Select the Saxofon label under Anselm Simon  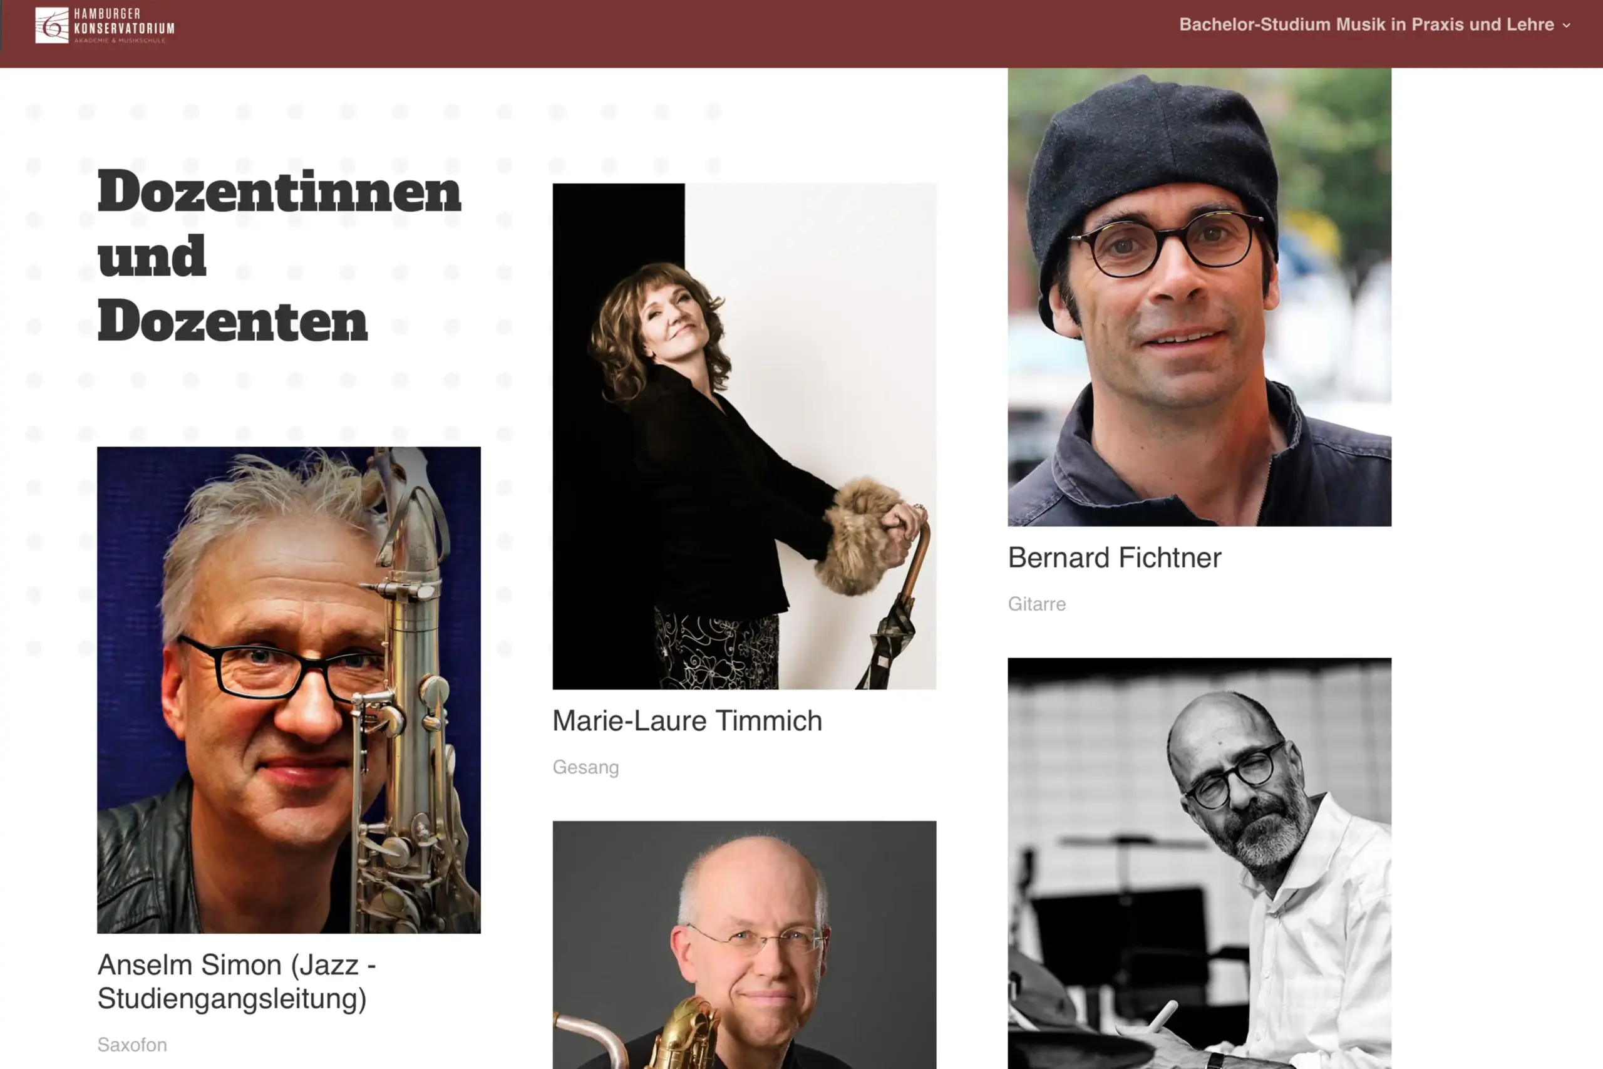(x=132, y=1045)
